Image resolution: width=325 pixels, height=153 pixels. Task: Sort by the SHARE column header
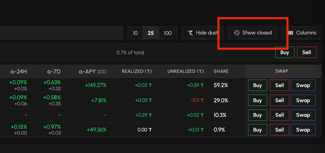click(x=221, y=72)
